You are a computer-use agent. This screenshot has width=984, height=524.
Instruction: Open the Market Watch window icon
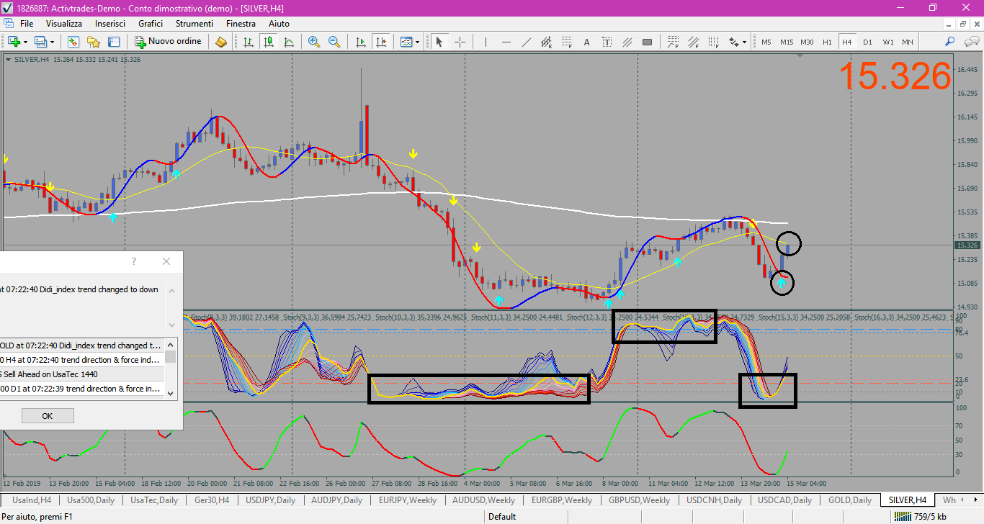[x=73, y=42]
